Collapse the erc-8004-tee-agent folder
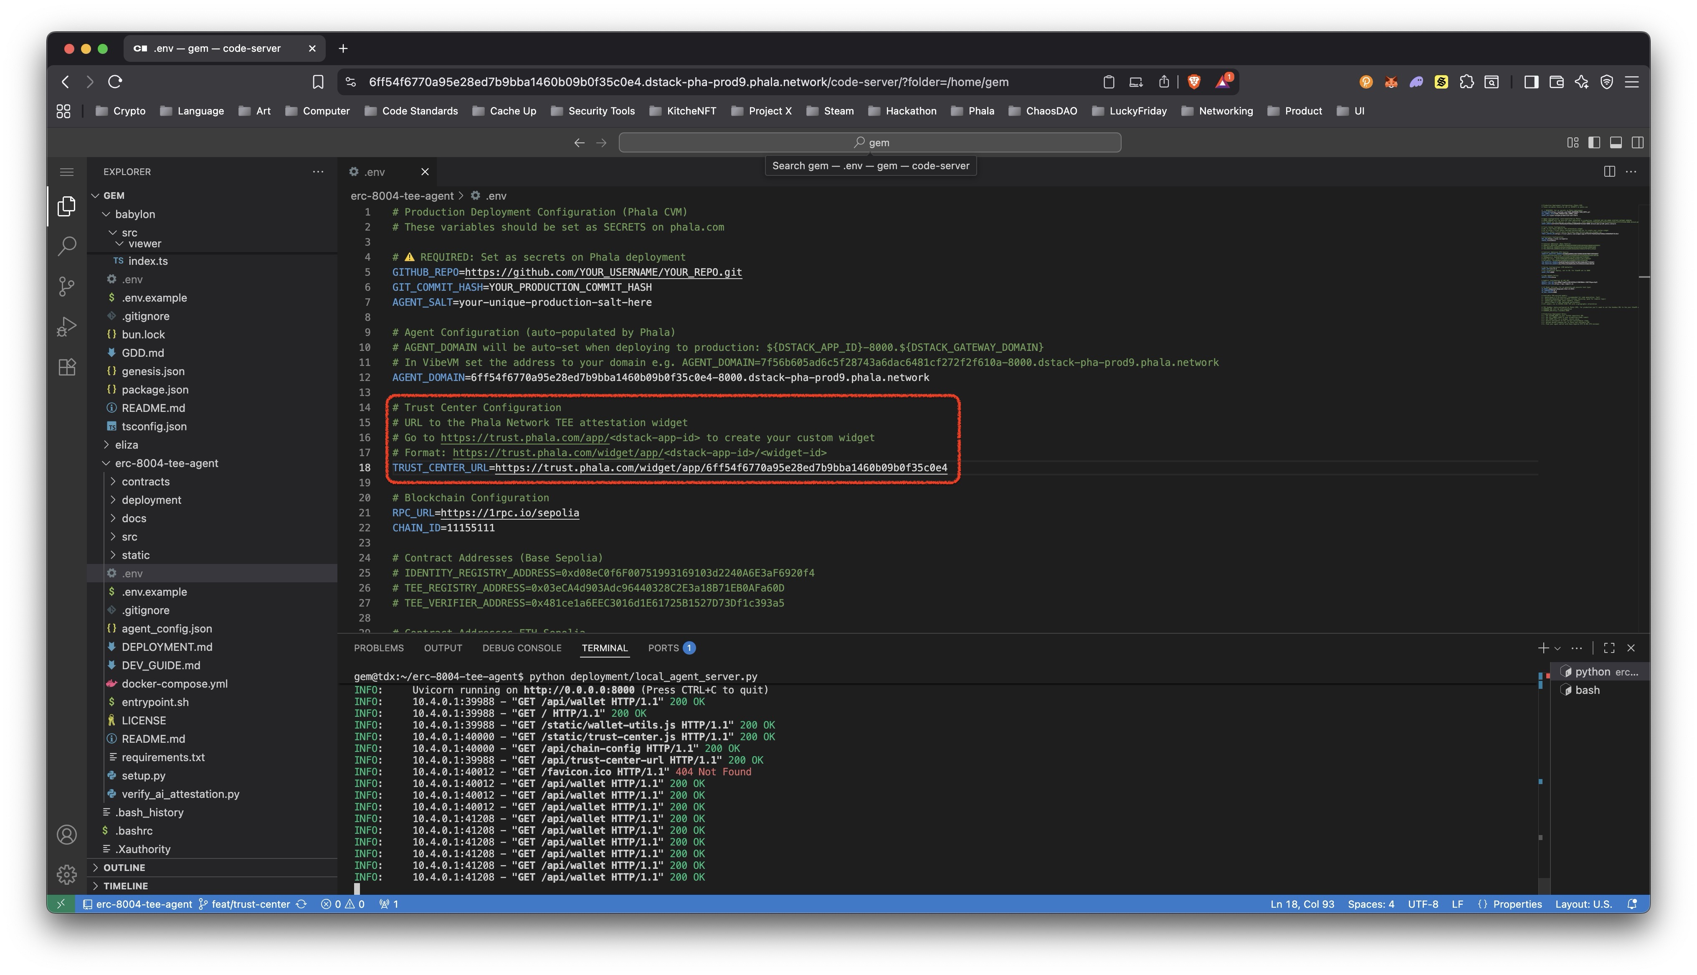Image resolution: width=1697 pixels, height=975 pixels. pyautogui.click(x=166, y=463)
